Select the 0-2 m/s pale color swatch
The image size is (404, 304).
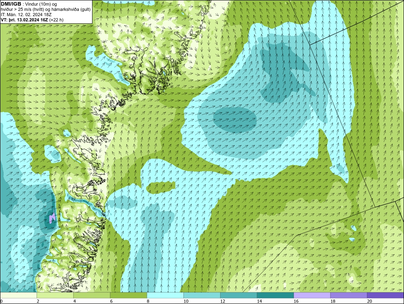click(x=19, y=295)
